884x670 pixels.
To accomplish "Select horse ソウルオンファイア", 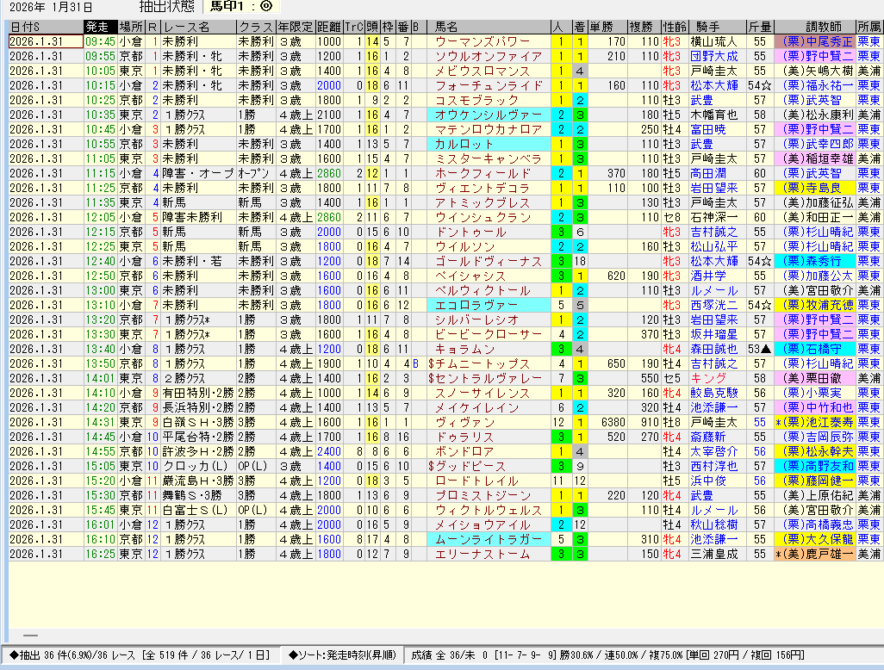I will pyautogui.click(x=489, y=56).
